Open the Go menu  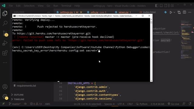(48, 6)
